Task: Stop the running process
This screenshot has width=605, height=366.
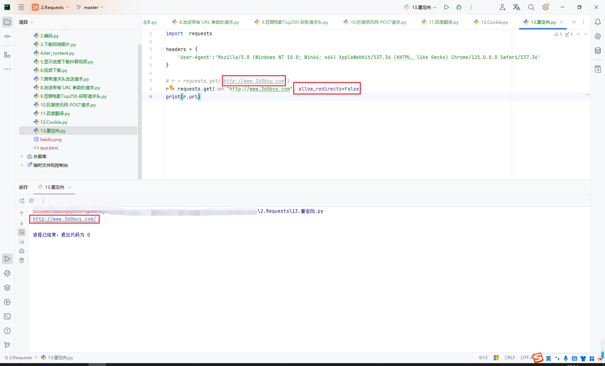Action: click(x=31, y=201)
